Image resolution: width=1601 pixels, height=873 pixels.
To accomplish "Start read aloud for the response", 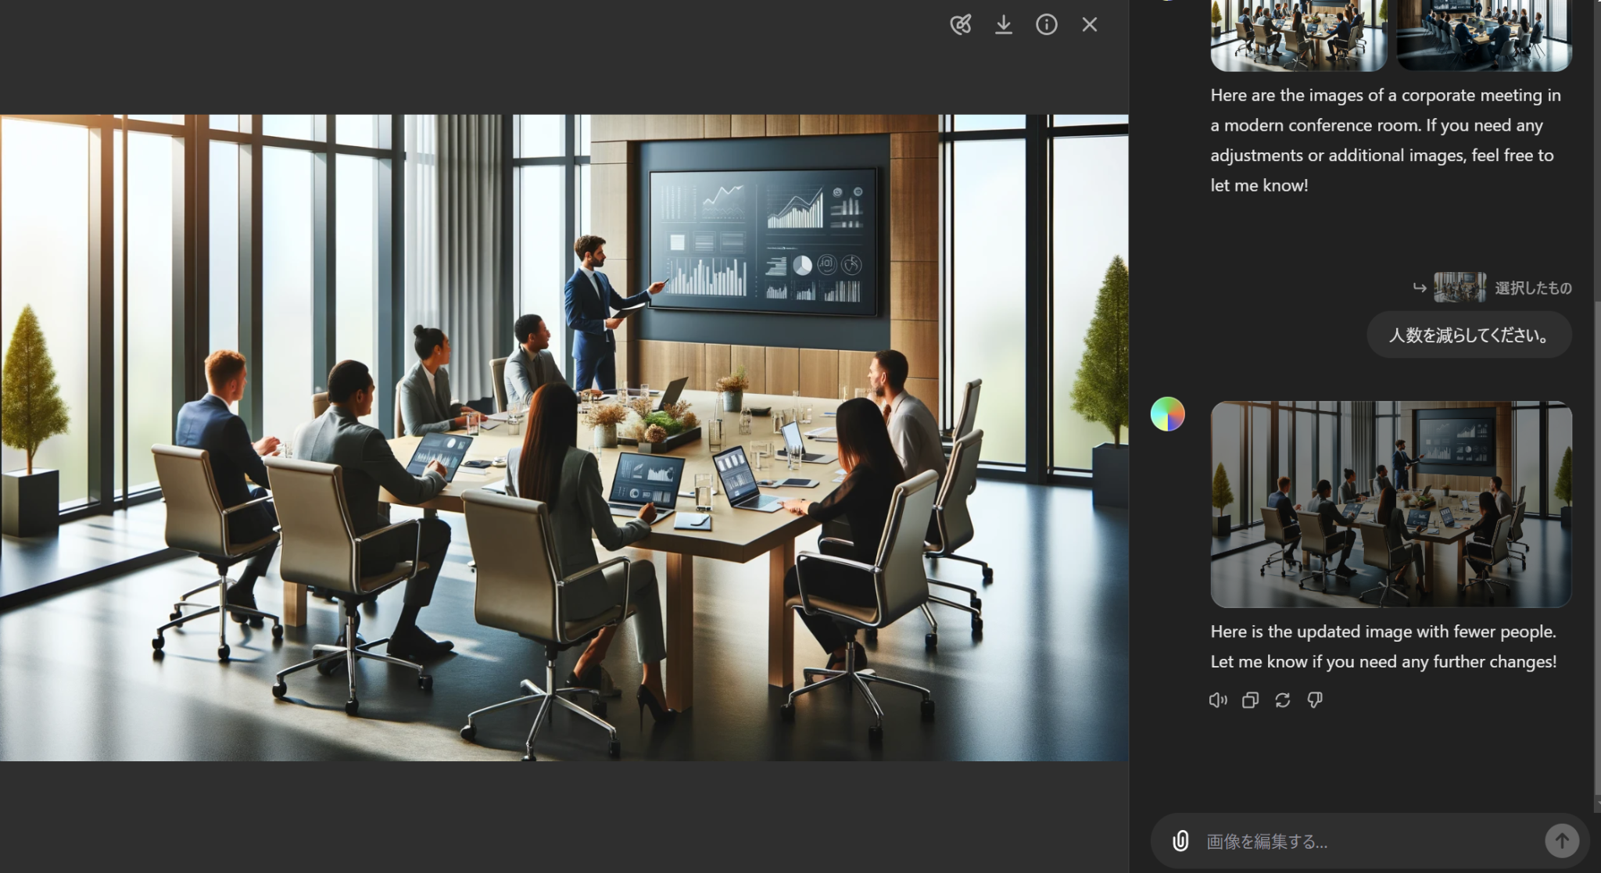I will tap(1217, 700).
